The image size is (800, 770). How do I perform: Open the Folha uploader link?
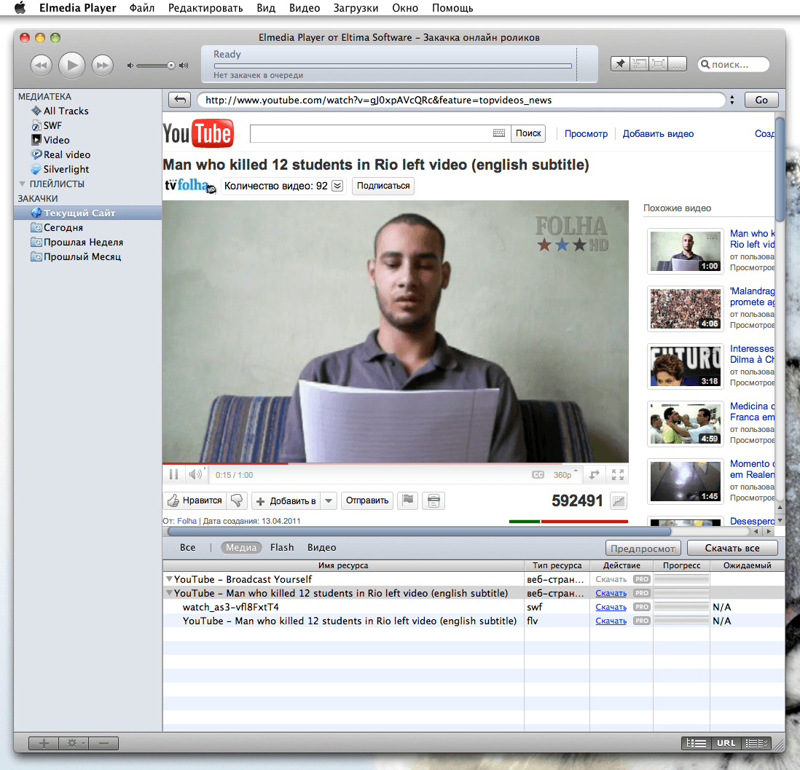[x=187, y=521]
